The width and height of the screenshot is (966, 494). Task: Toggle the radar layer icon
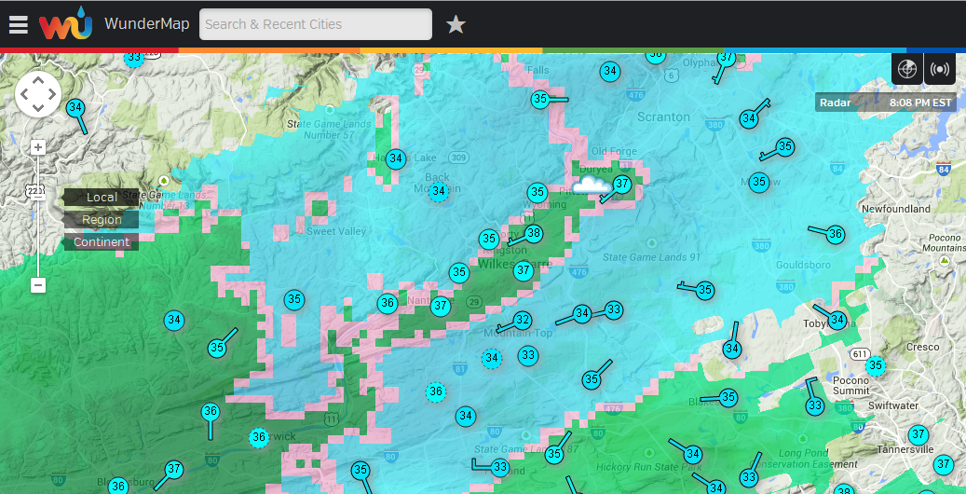tap(906, 69)
